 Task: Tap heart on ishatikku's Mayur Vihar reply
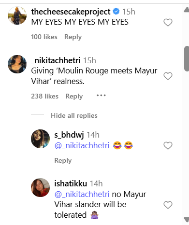(x=168, y=205)
